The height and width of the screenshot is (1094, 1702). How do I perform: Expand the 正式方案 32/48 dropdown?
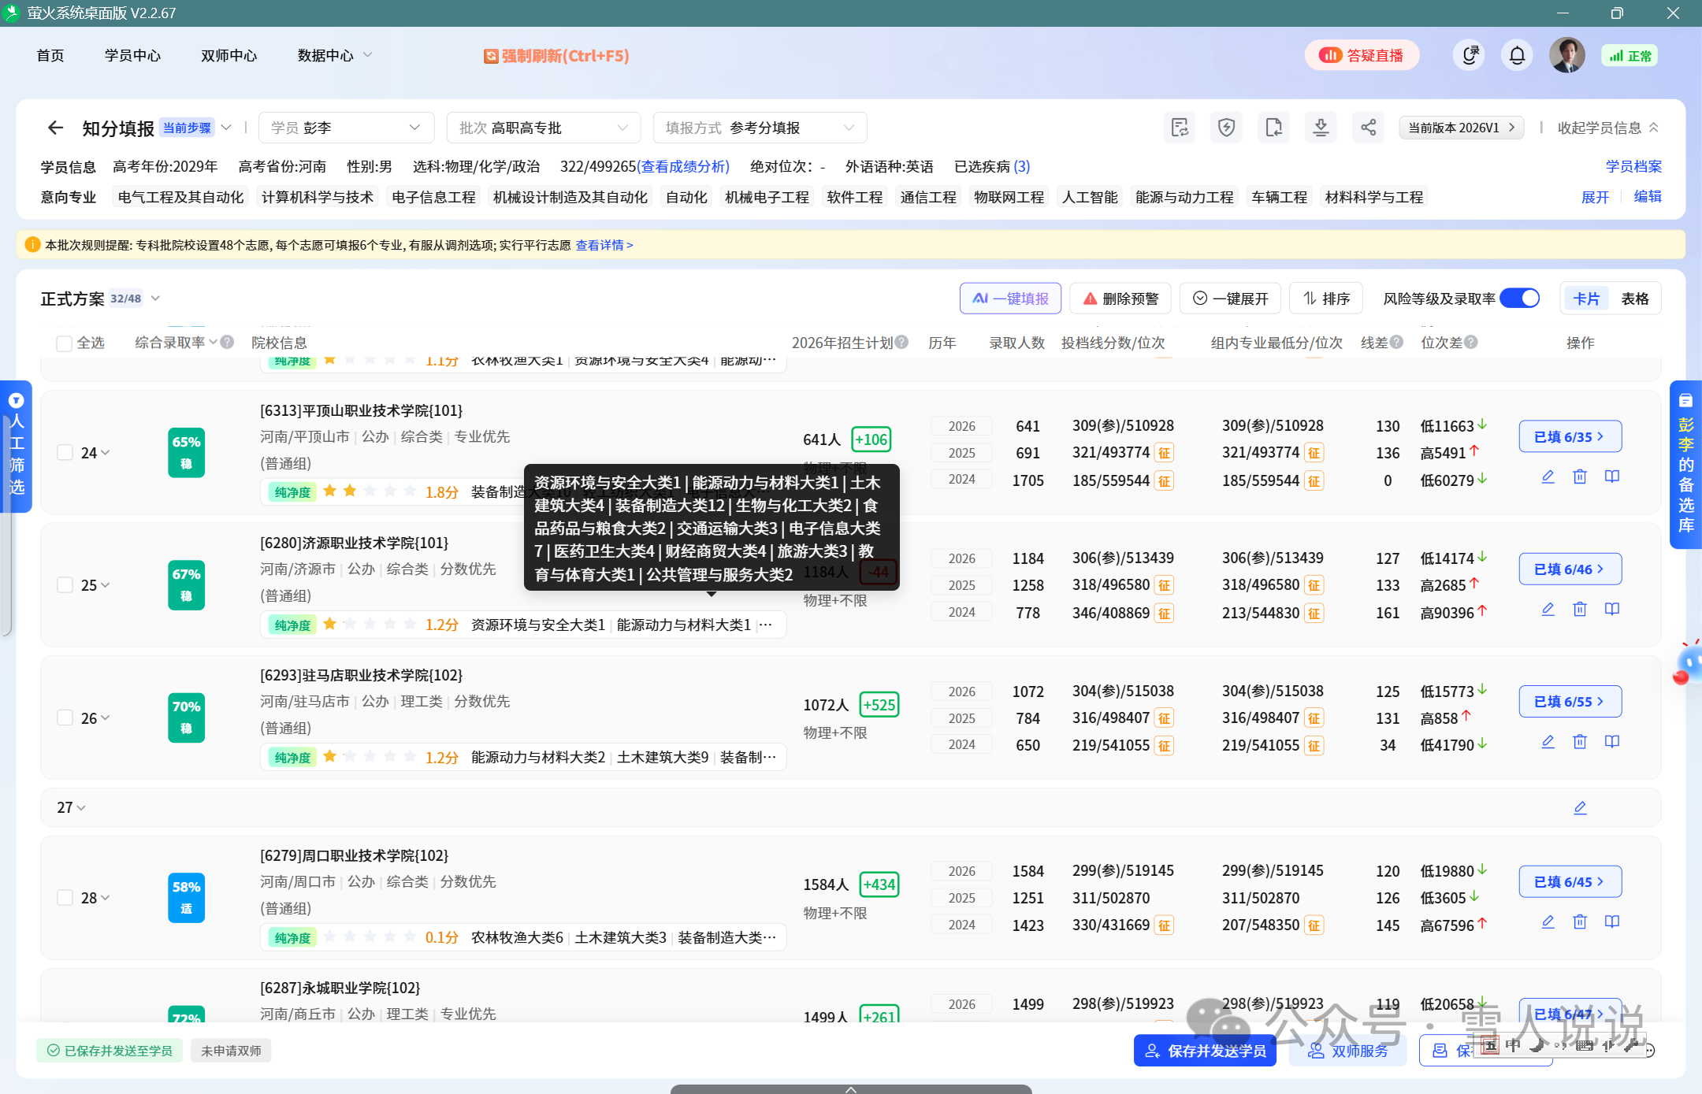coord(155,299)
